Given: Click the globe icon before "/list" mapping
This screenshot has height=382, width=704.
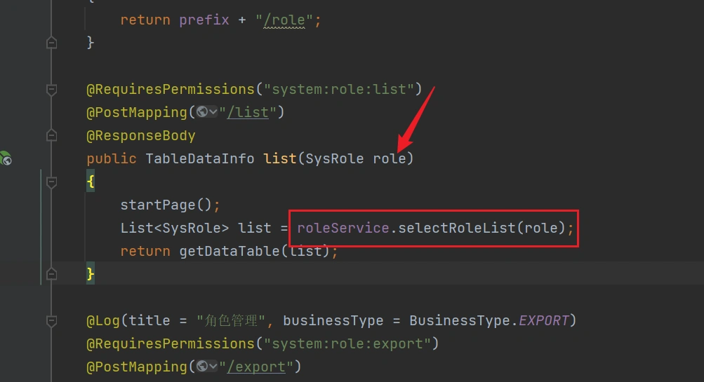Looking at the screenshot, I should pos(202,112).
